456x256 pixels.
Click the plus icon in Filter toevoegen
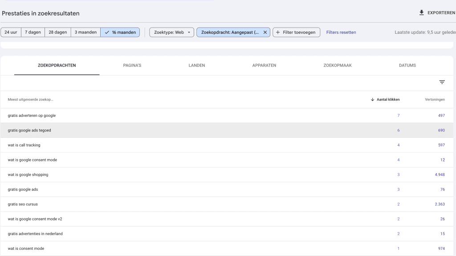pos(278,32)
